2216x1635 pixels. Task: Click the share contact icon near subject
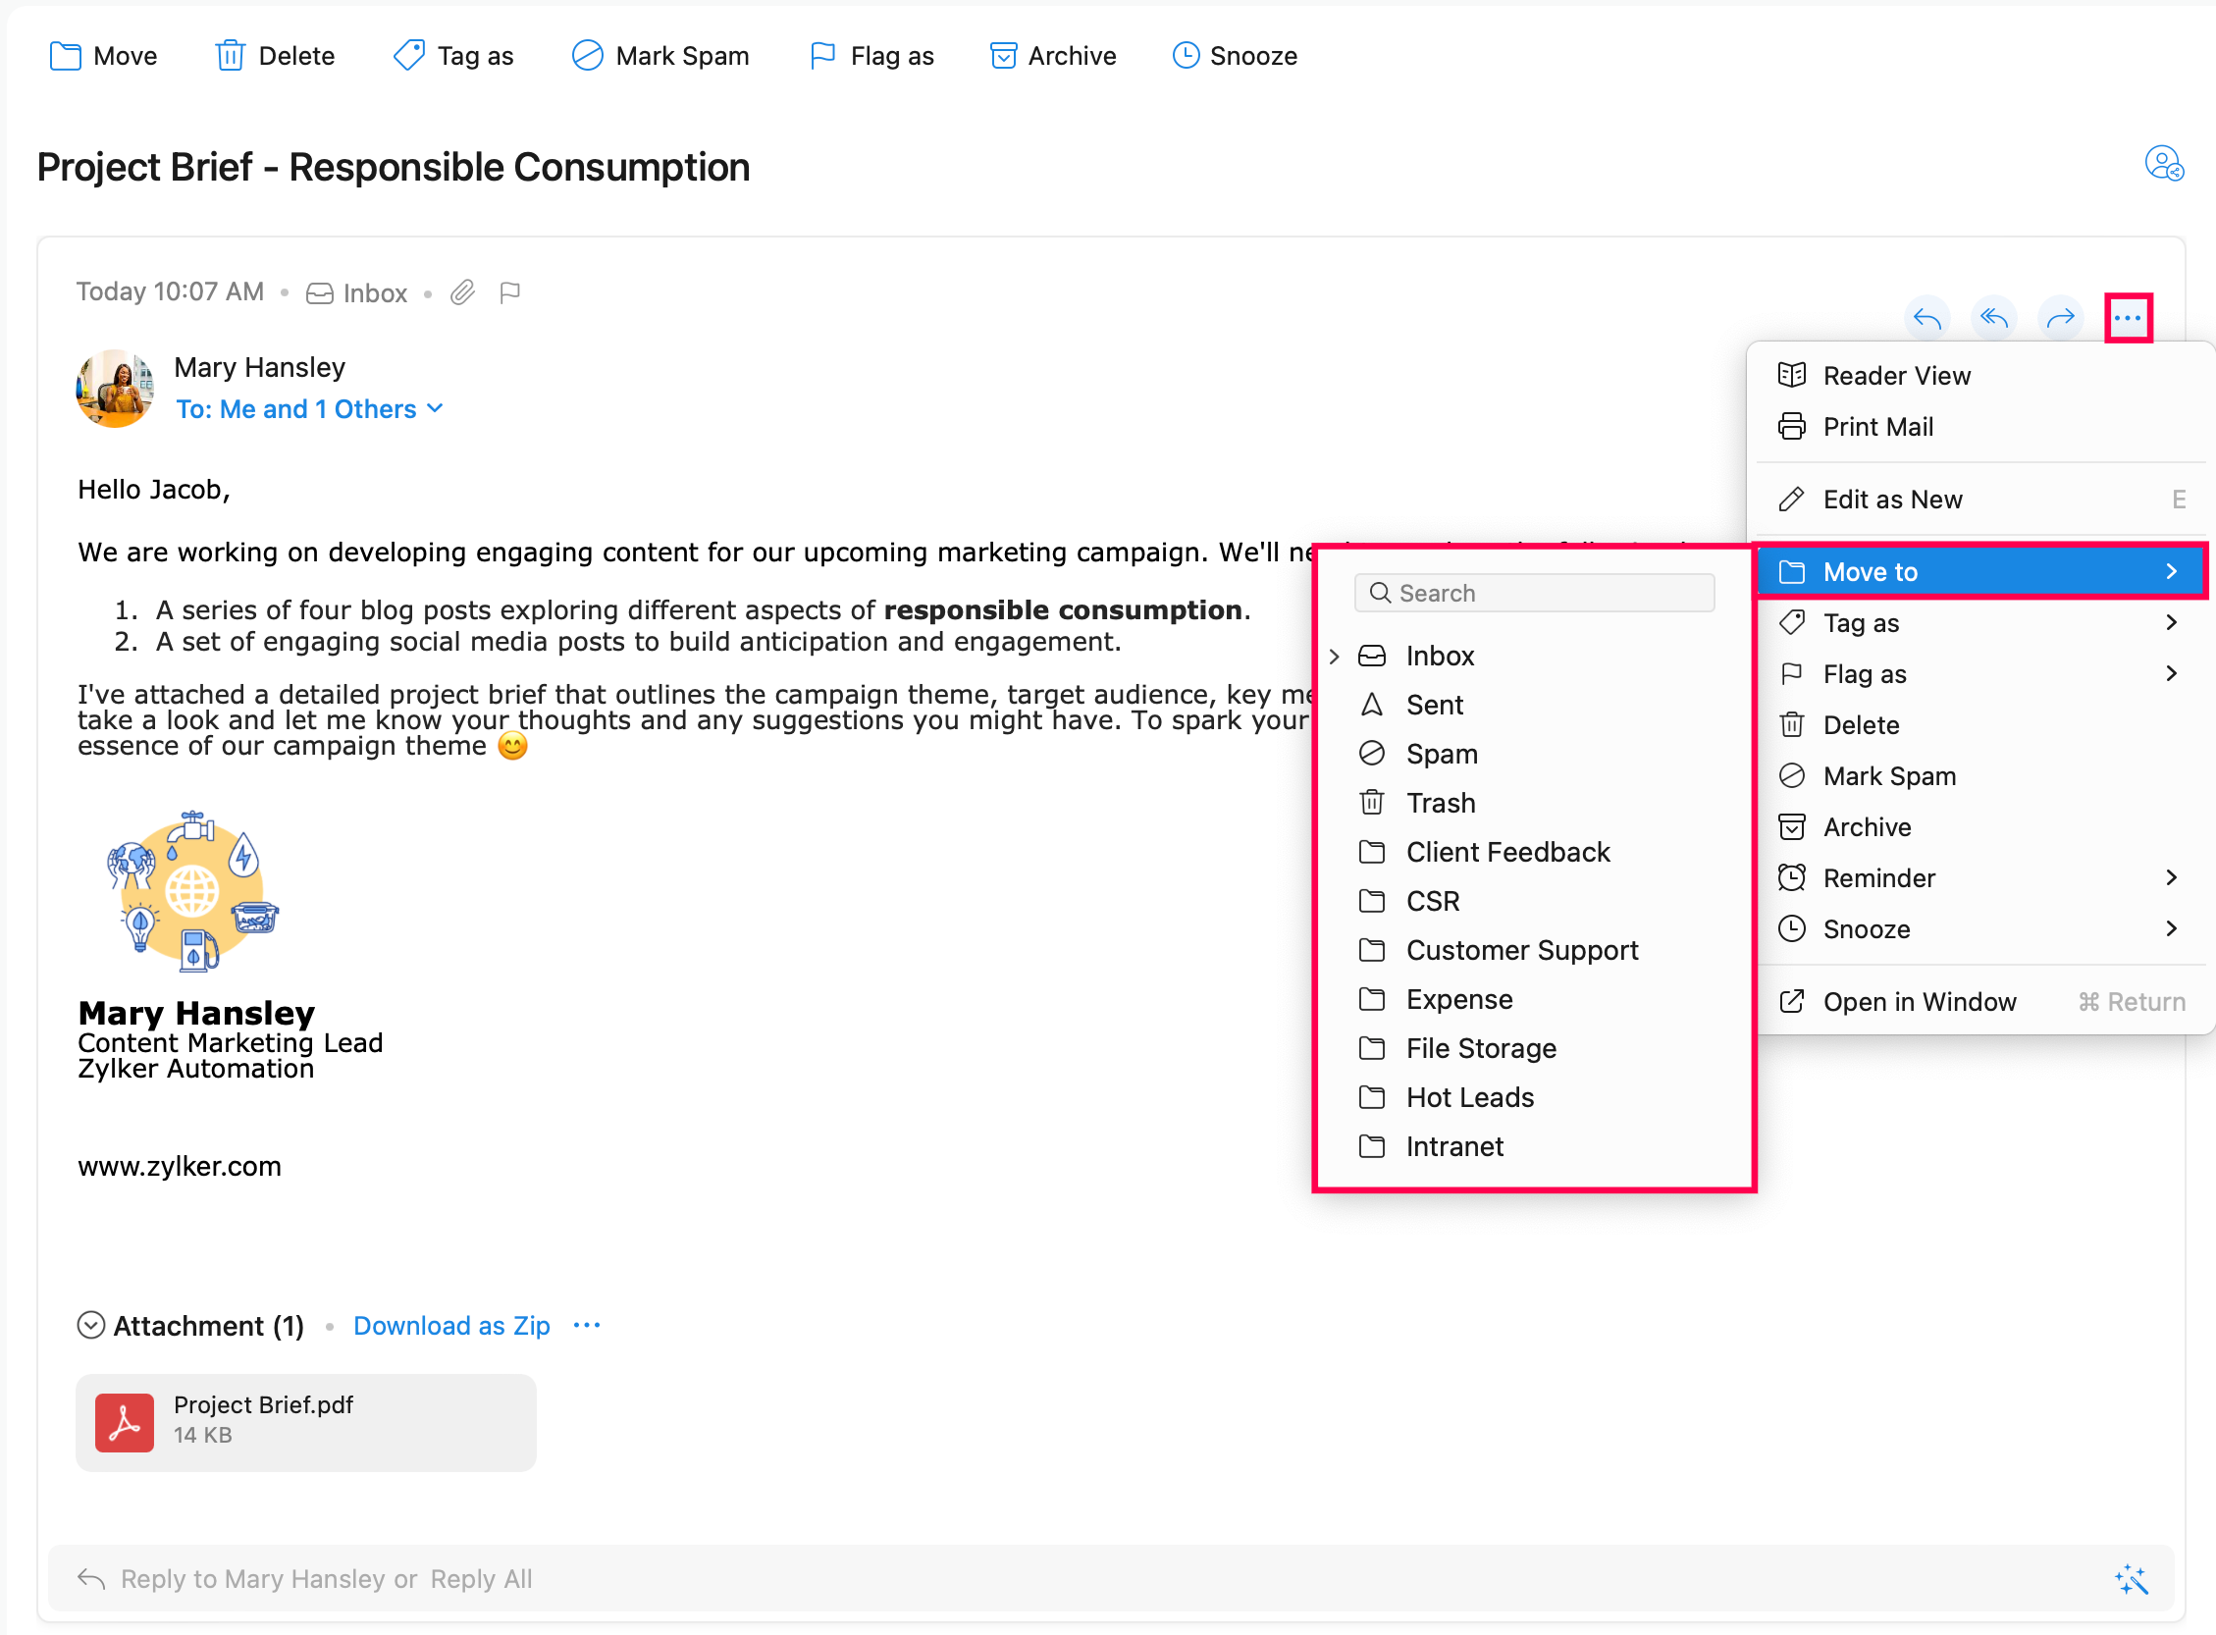coord(2163,164)
